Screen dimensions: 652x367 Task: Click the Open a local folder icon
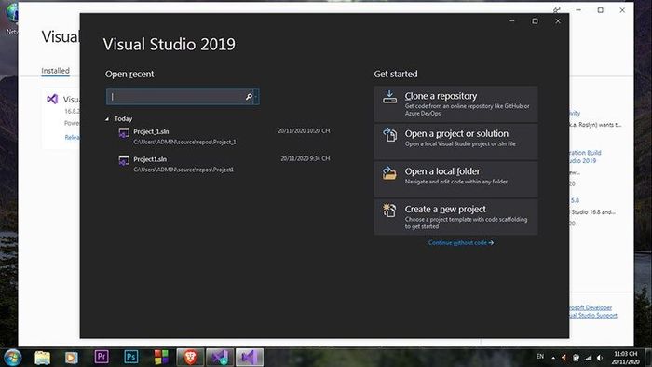389,173
